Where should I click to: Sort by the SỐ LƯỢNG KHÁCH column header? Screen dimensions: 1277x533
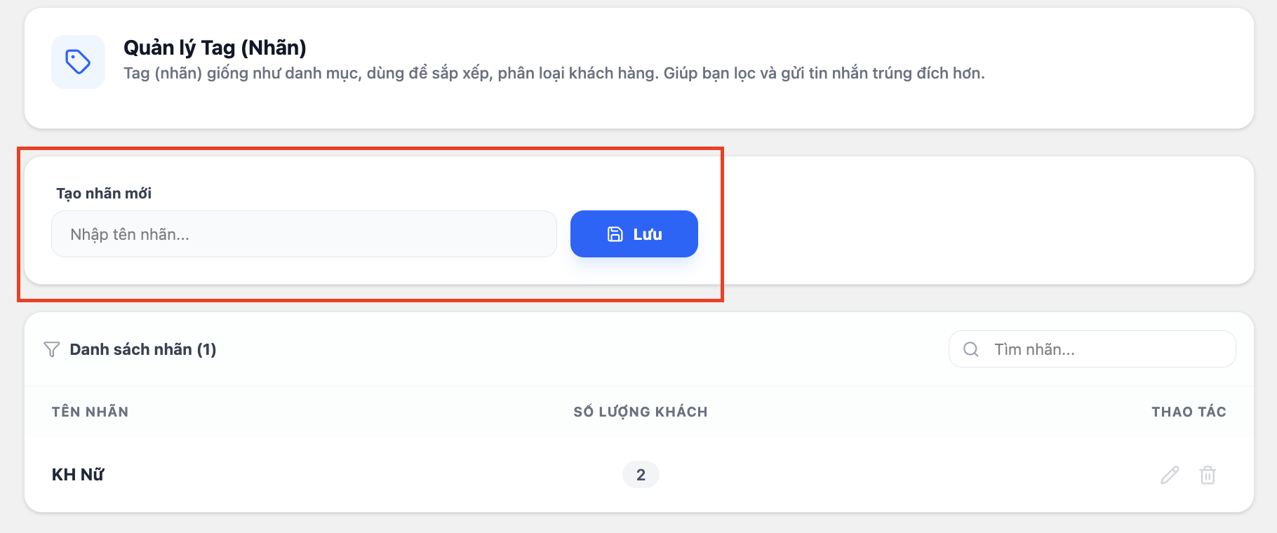pos(641,412)
